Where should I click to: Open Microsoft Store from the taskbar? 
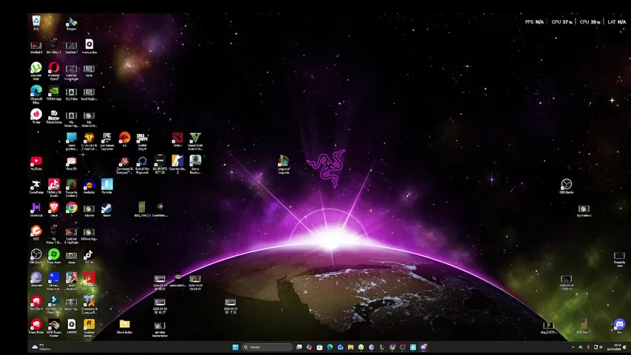(x=320, y=348)
